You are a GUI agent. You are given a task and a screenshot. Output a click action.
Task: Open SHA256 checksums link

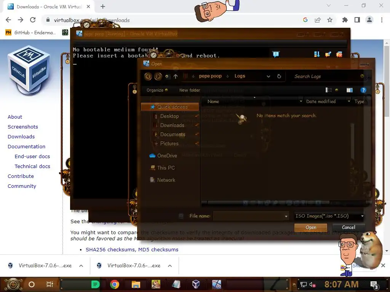(110, 249)
